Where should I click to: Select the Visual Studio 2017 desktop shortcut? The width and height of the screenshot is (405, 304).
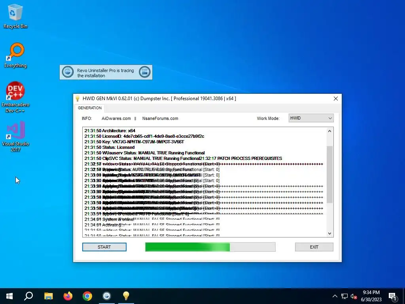(15, 136)
